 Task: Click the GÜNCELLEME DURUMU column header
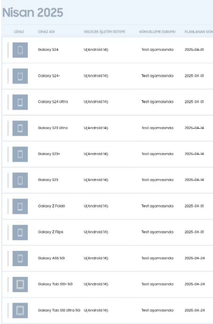[157, 32]
